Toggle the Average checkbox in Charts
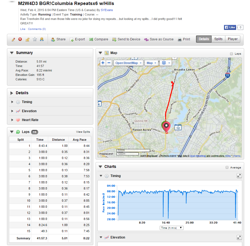Image resolution: width=250 pixels, height=246 pixels. tap(227, 167)
